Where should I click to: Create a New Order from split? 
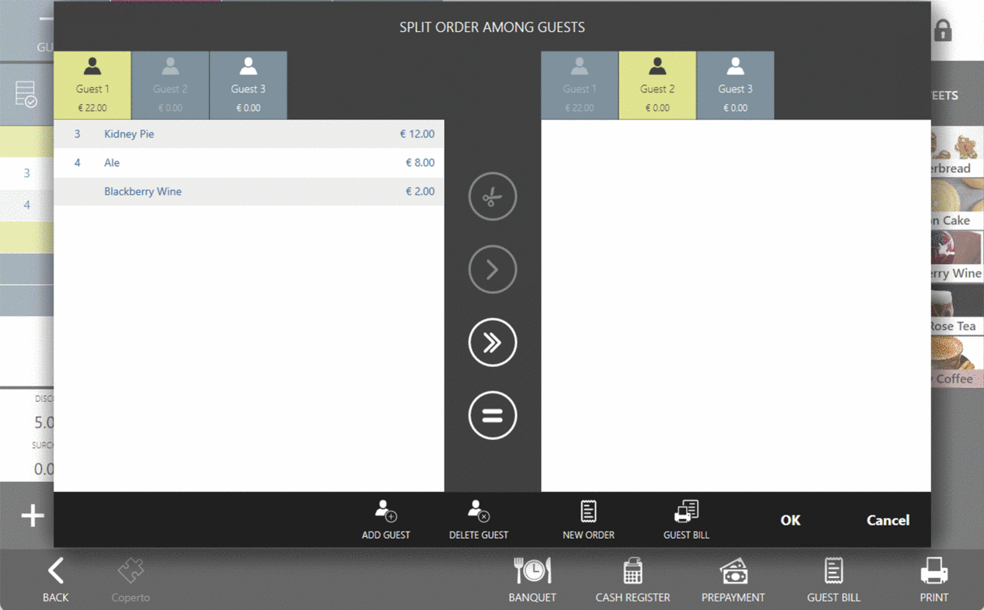click(588, 519)
